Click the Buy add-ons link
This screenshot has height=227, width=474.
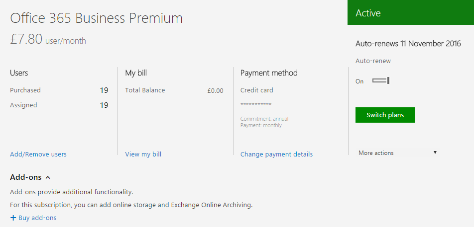[37, 218]
